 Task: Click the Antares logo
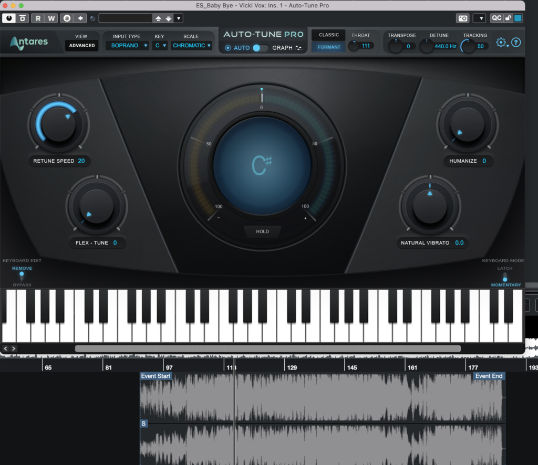pyautogui.click(x=29, y=43)
